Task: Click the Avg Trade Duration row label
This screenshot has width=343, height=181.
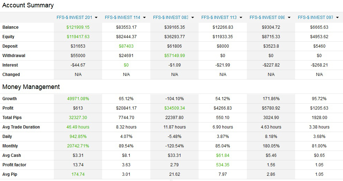Action: [x=21, y=127]
